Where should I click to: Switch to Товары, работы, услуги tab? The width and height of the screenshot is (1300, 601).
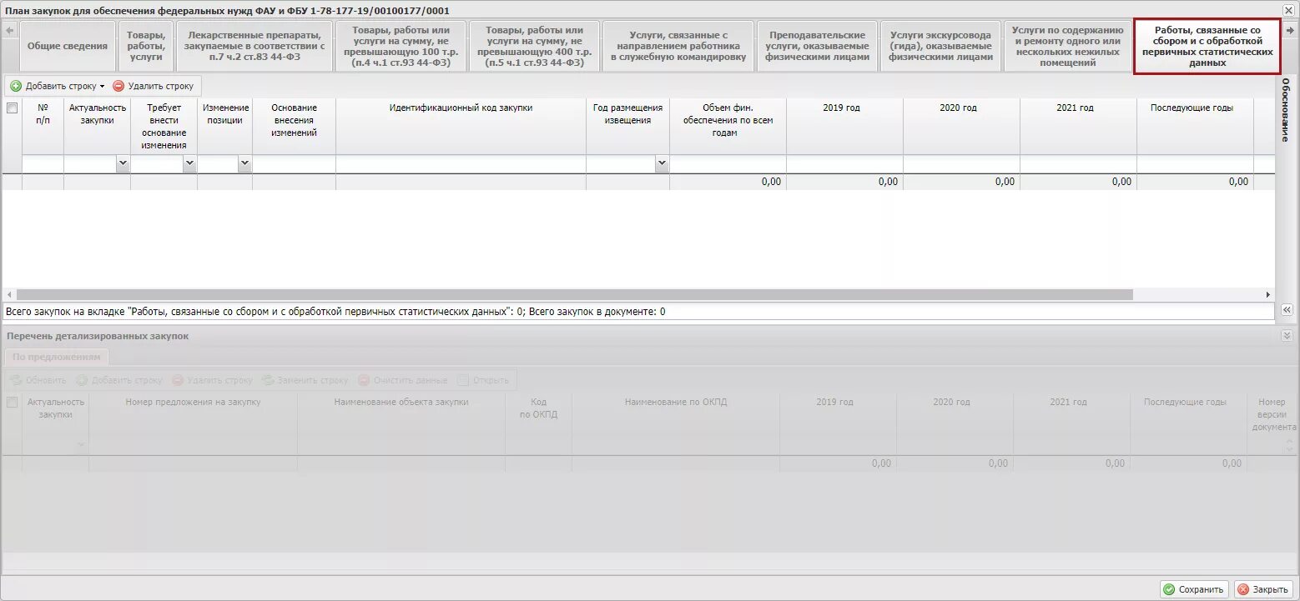pos(146,47)
